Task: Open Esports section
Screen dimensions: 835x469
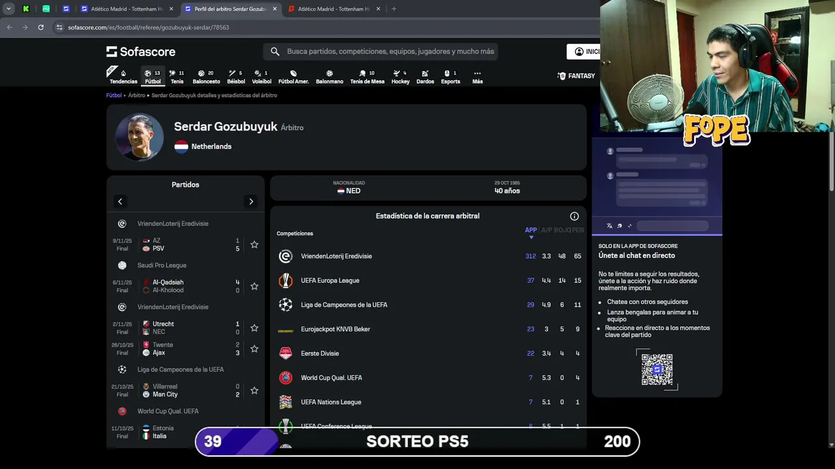Action: tap(451, 77)
